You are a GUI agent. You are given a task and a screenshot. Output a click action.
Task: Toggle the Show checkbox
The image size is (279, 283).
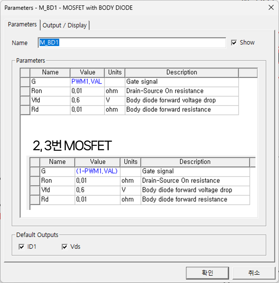click(234, 43)
